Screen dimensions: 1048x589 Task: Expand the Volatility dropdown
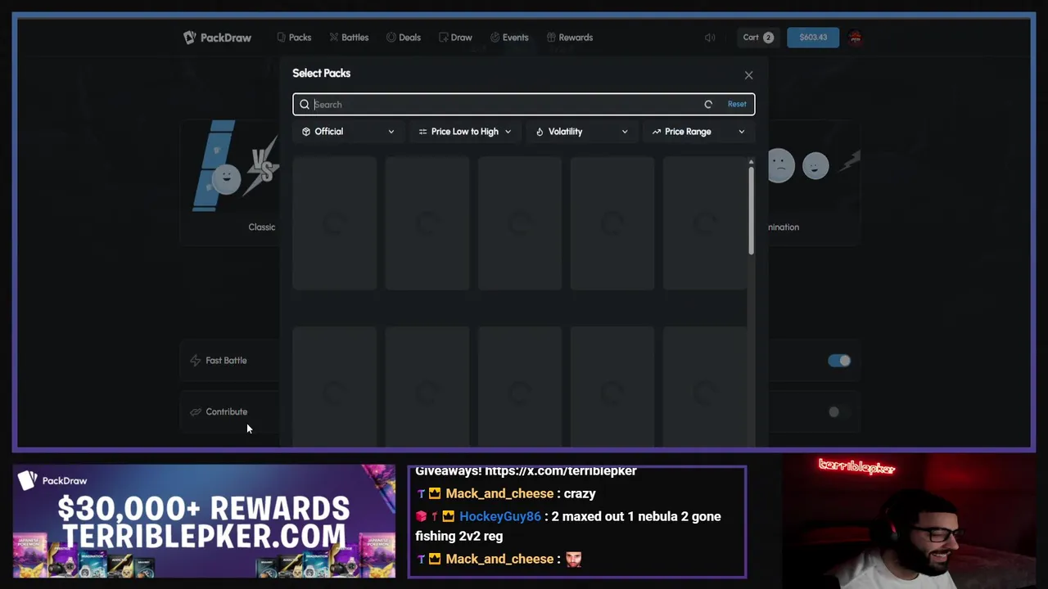pyautogui.click(x=582, y=132)
